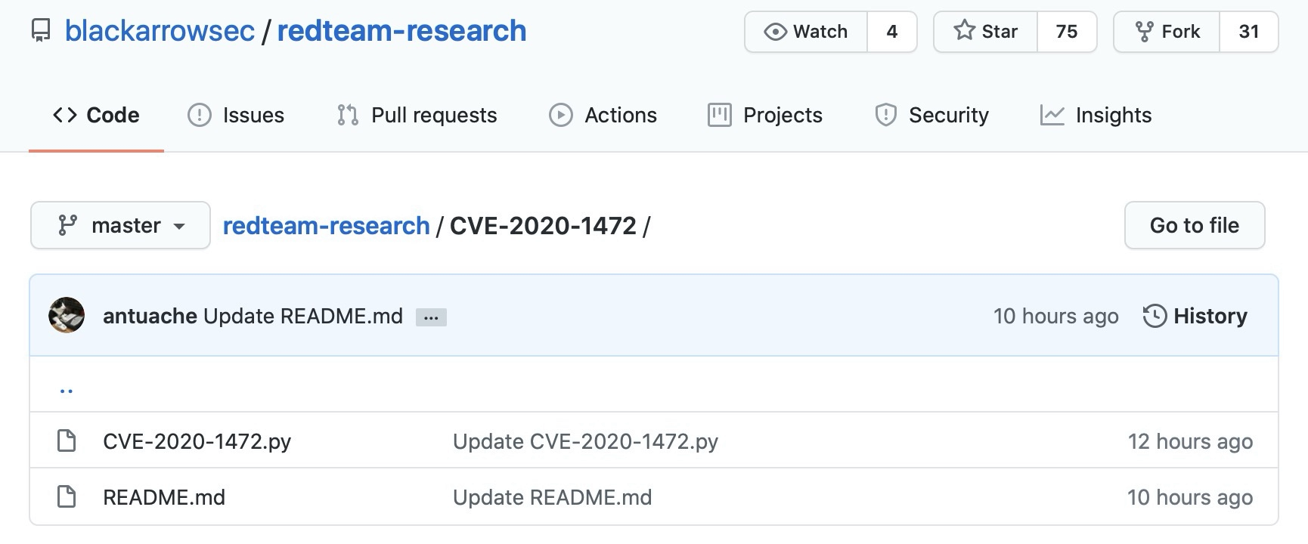
Task: Click the 12 hours ago timestamp
Action: pos(1190,441)
